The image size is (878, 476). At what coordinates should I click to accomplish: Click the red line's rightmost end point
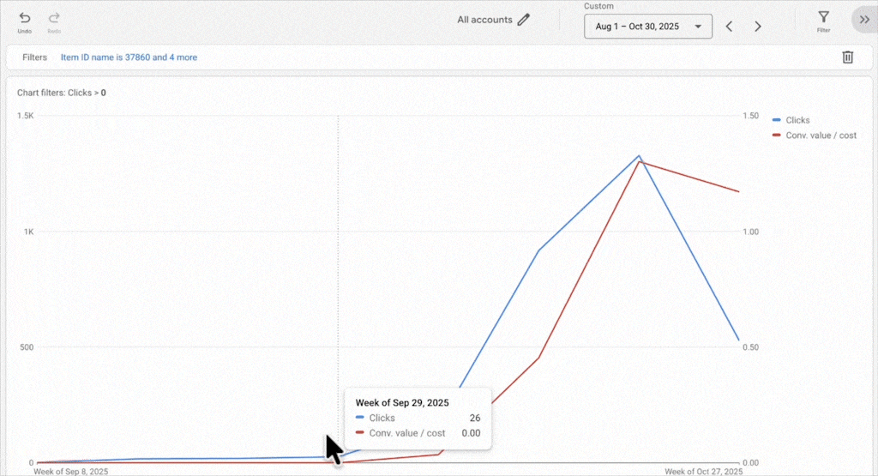click(738, 192)
